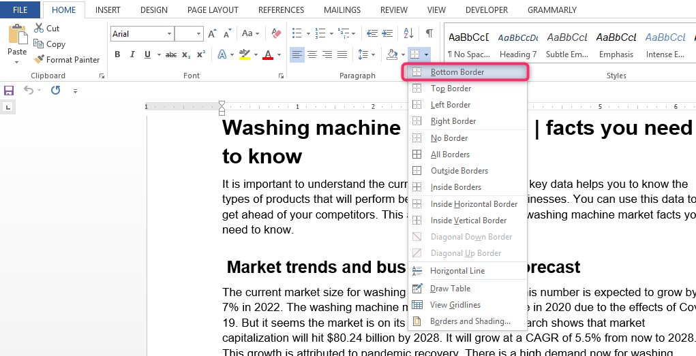Image resolution: width=696 pixels, height=356 pixels.
Task: Apply shading with paint bucket
Action: tap(392, 54)
